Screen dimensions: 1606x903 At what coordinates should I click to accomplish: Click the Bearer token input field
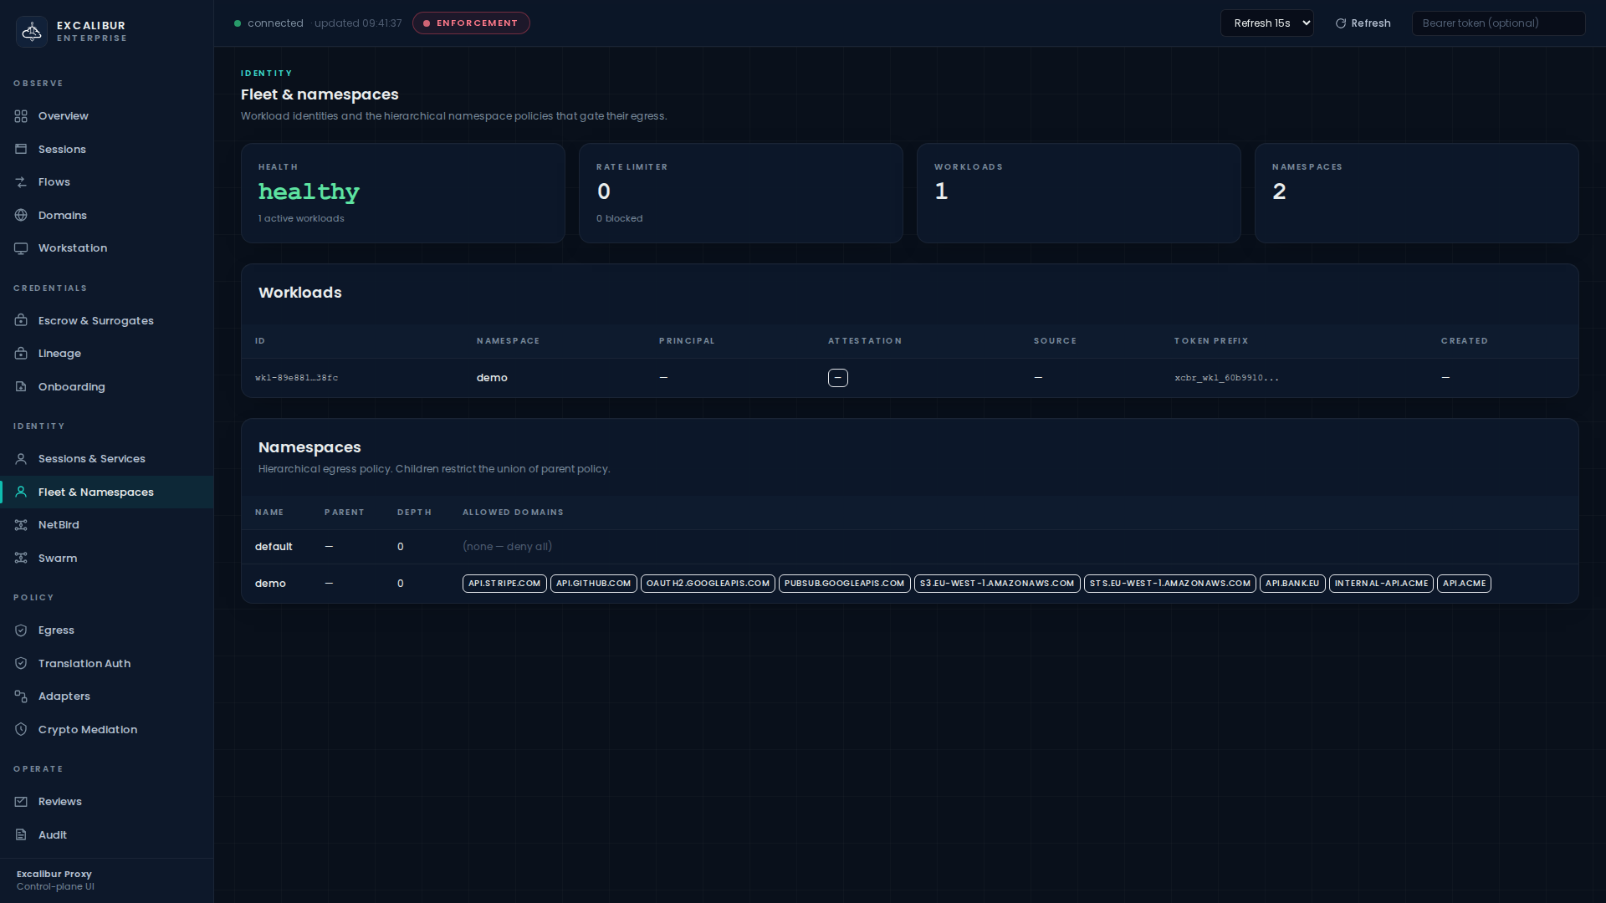[1497, 23]
